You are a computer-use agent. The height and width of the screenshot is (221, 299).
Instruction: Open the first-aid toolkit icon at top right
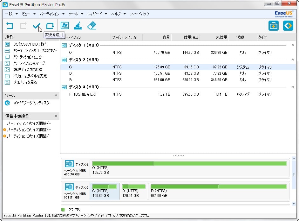tap(273, 26)
